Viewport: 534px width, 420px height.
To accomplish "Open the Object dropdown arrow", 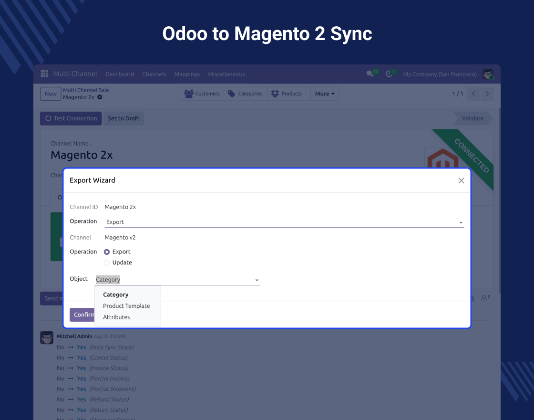I will pyautogui.click(x=257, y=280).
